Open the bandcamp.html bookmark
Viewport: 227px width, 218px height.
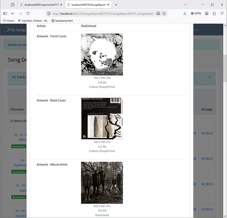(62, 20)
